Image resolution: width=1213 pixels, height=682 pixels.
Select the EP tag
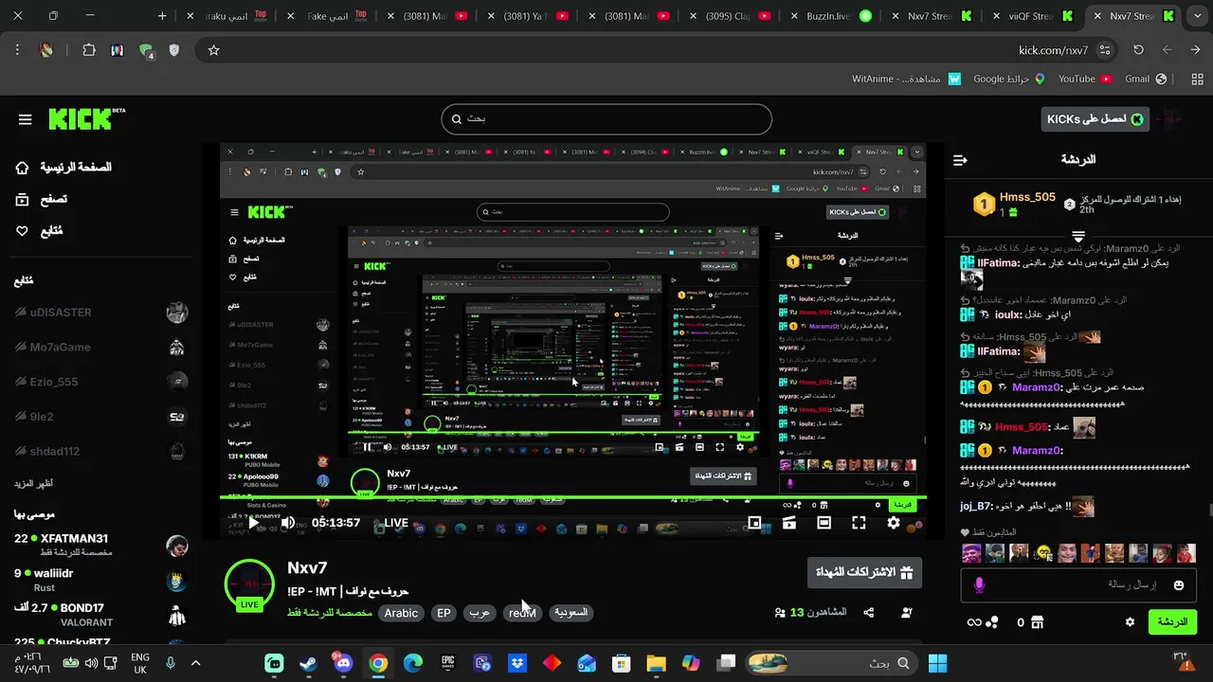(x=444, y=613)
